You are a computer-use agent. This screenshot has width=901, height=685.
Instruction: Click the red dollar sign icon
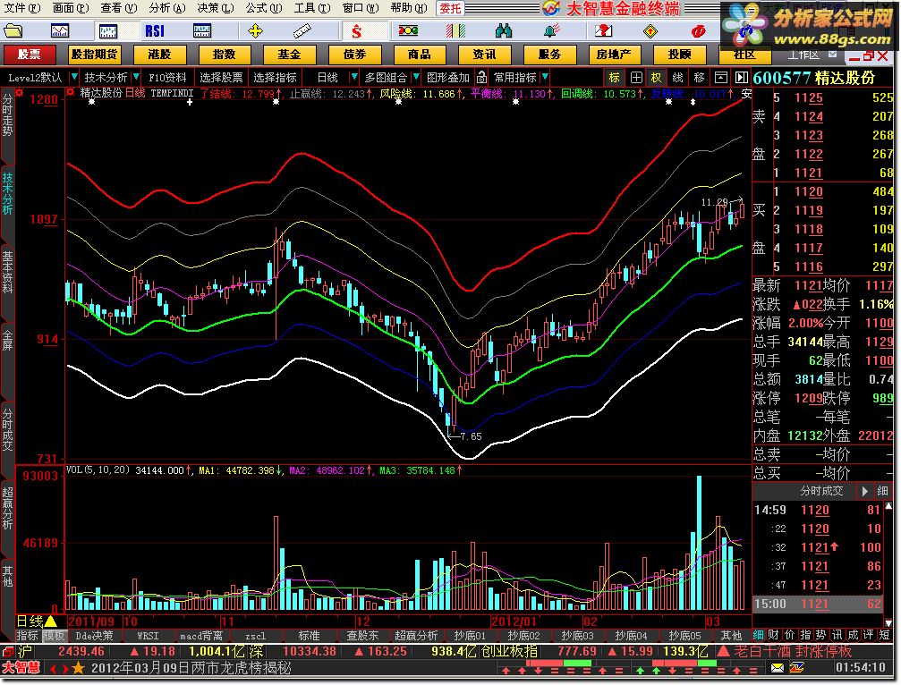coord(357,31)
